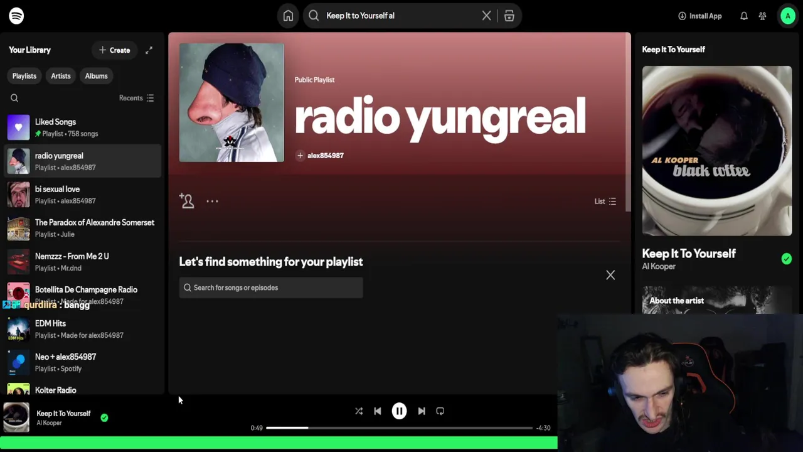
Task: Open the Neo + alex854987 blend
Action: [83, 362]
